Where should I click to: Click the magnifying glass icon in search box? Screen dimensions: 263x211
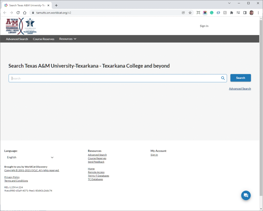[x=223, y=78]
